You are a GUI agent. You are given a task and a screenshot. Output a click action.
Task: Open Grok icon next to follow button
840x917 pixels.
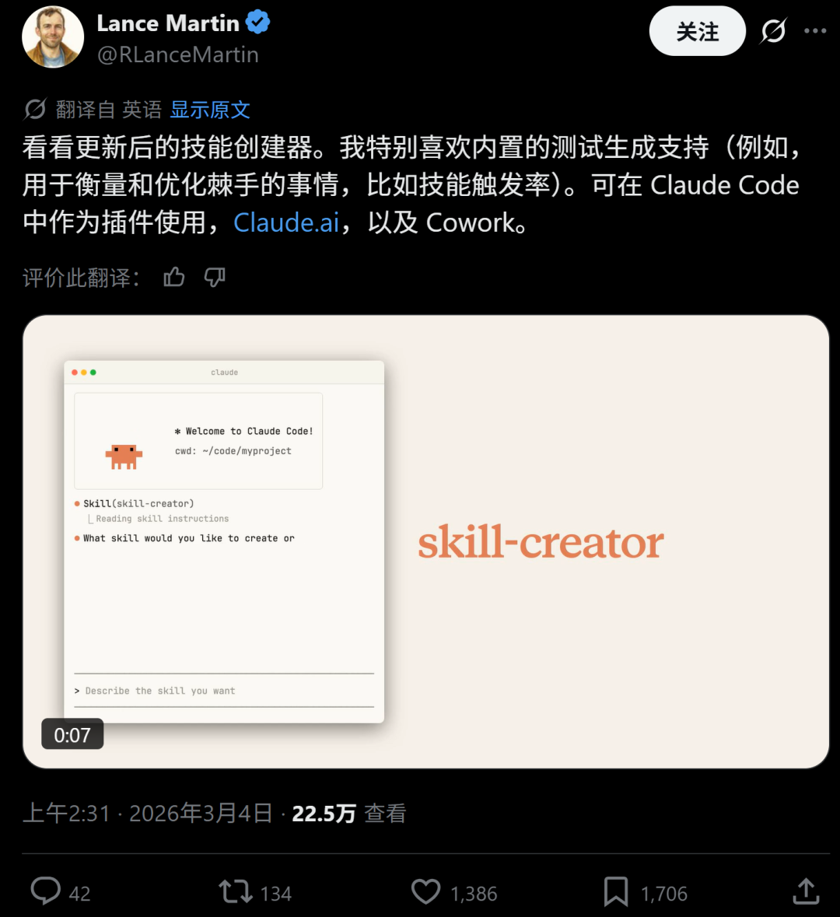click(x=773, y=31)
